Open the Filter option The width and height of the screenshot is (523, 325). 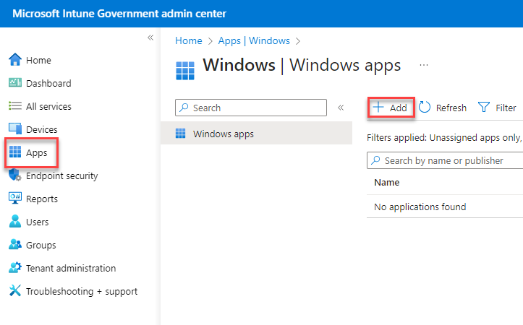coord(497,108)
